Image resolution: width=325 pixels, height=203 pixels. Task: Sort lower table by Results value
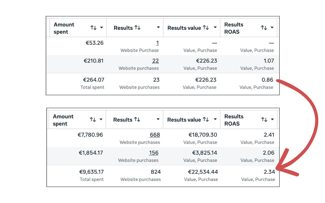[x=206, y=119]
